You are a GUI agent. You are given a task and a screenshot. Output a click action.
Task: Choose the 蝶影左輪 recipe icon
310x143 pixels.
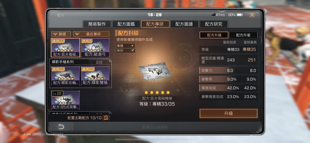point(66,76)
